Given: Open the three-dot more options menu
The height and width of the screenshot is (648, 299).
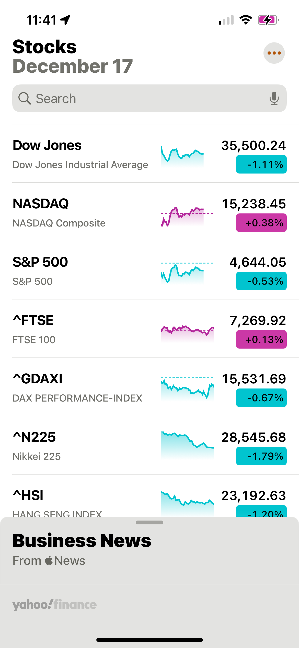Looking at the screenshot, I should (274, 53).
